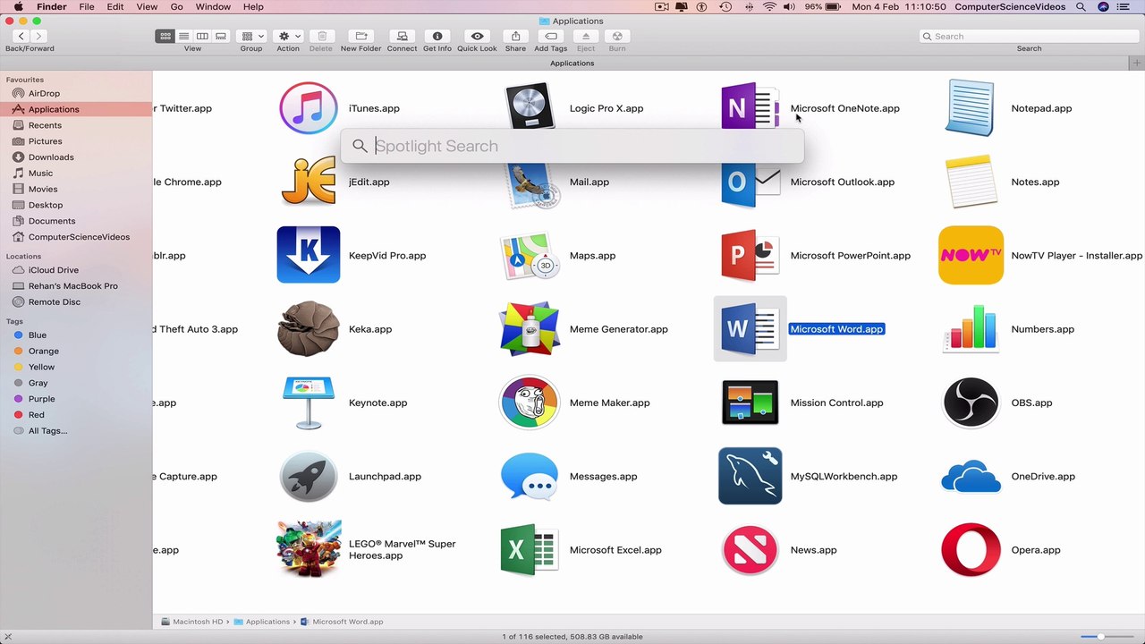Click the New Folder toolbar button
1145x644 pixels.
(361, 36)
